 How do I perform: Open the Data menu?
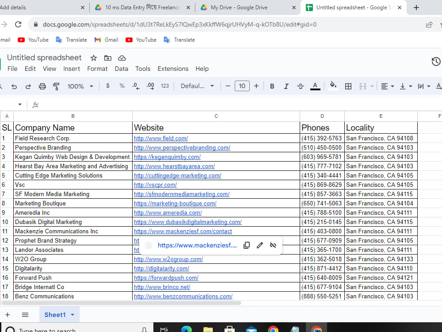(x=121, y=69)
